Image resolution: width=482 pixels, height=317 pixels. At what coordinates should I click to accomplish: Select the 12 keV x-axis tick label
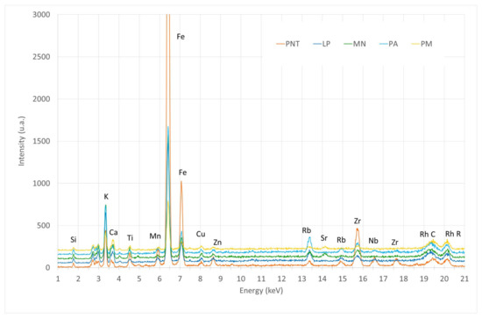[x=281, y=278]
